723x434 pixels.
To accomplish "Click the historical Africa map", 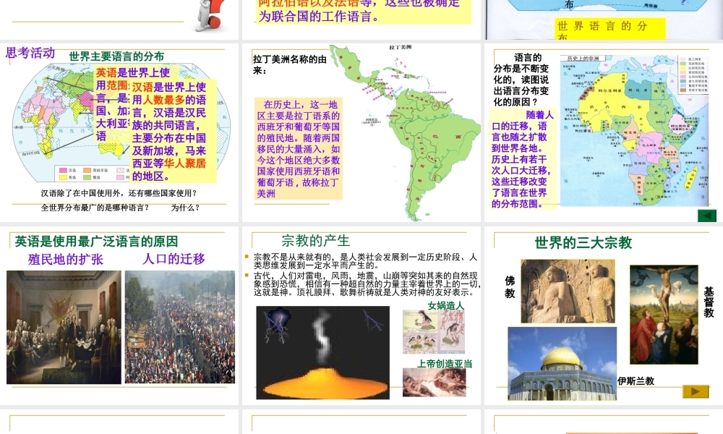I will point(634,130).
